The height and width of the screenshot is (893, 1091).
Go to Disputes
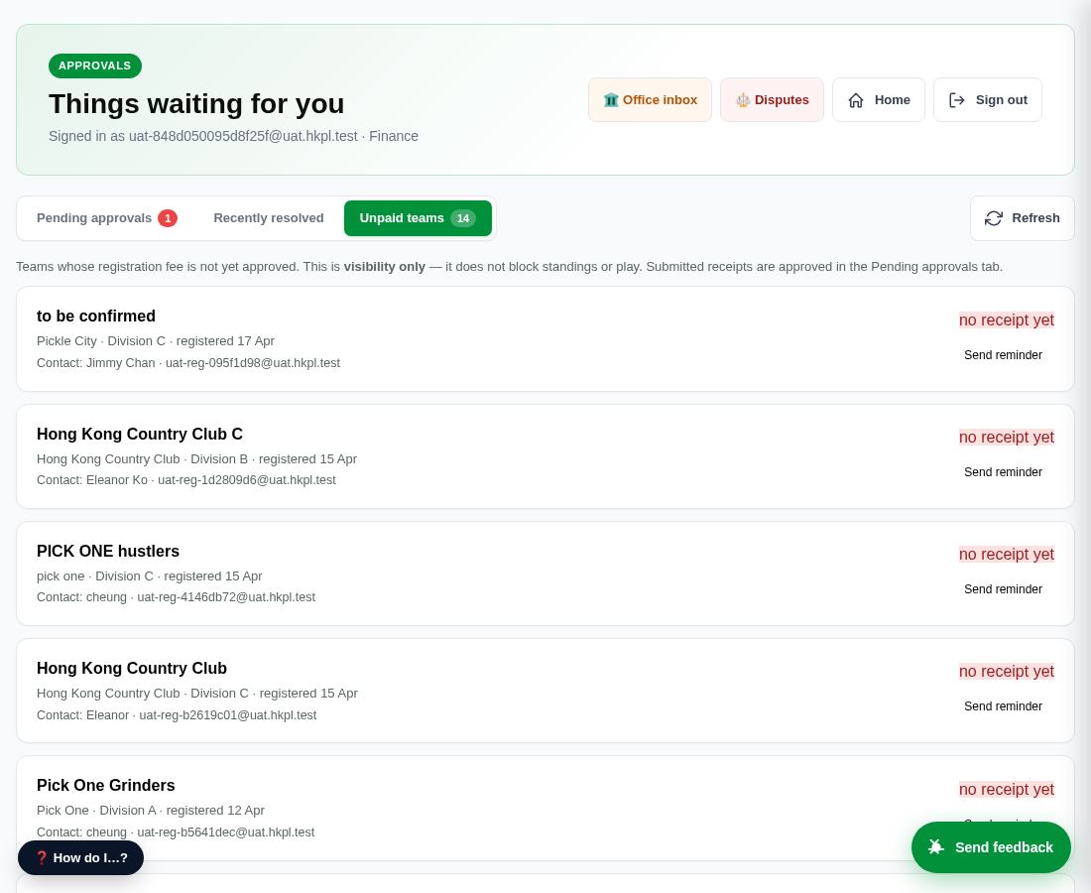pyautogui.click(x=772, y=99)
